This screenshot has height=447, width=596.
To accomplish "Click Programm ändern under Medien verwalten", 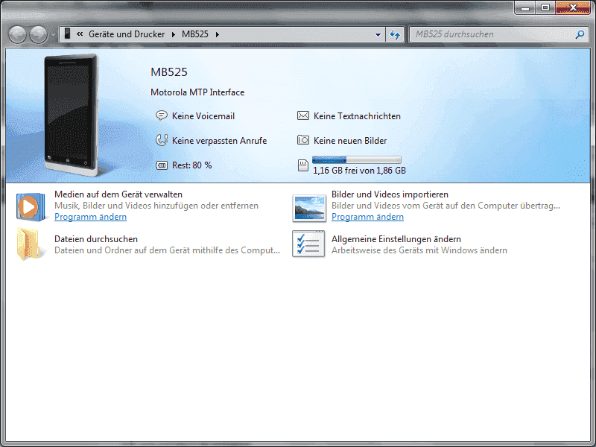I will point(90,217).
